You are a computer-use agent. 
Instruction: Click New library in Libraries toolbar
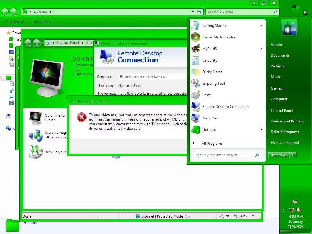(42, 22)
